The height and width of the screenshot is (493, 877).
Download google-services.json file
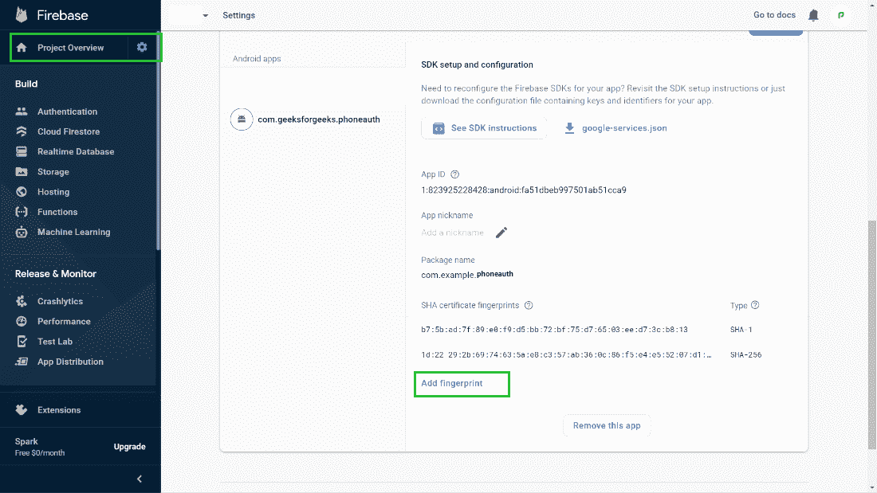[x=615, y=128]
